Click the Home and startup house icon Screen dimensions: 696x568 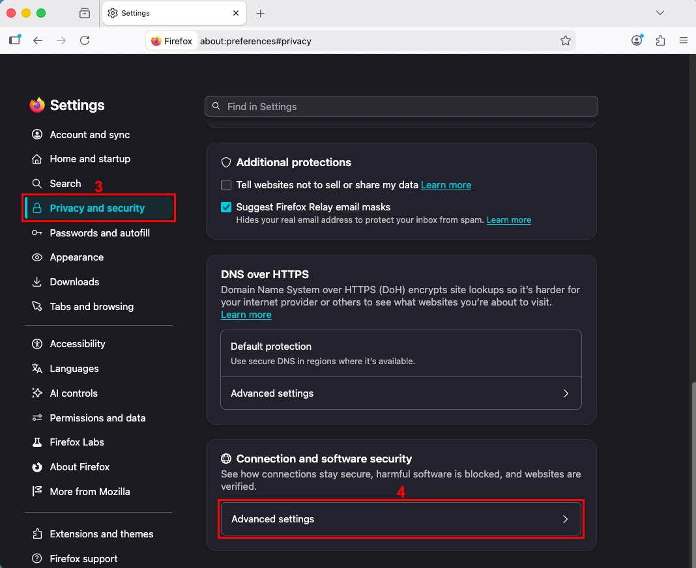point(37,159)
